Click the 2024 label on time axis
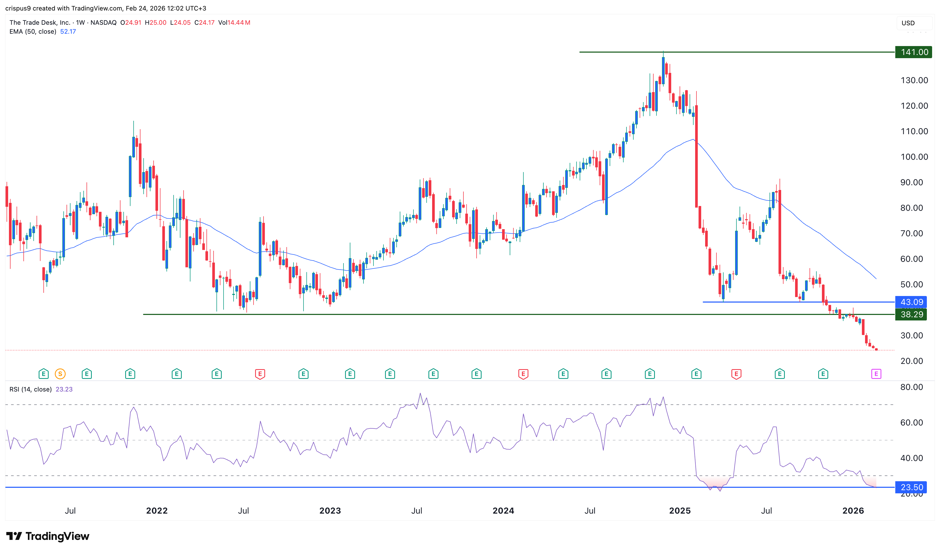The image size is (940, 552). tap(503, 511)
